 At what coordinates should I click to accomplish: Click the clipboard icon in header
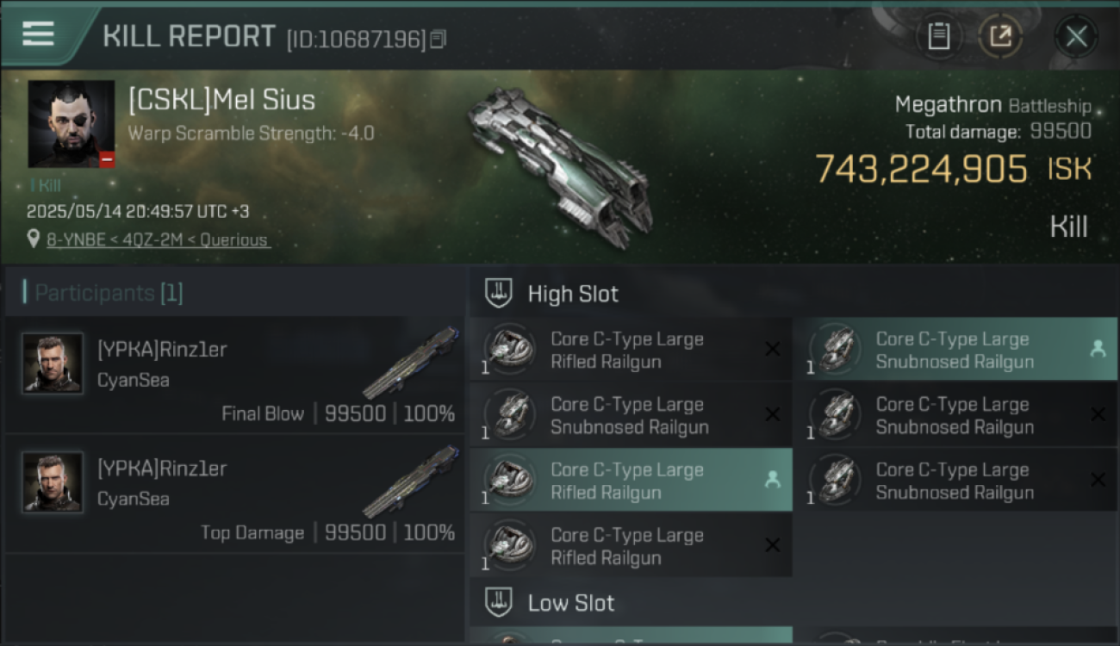pos(938,36)
